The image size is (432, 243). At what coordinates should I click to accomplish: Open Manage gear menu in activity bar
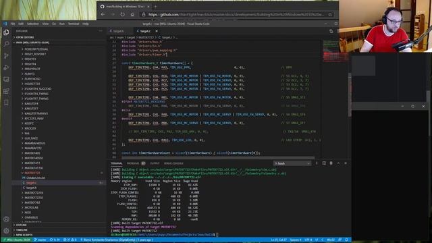[6, 231]
